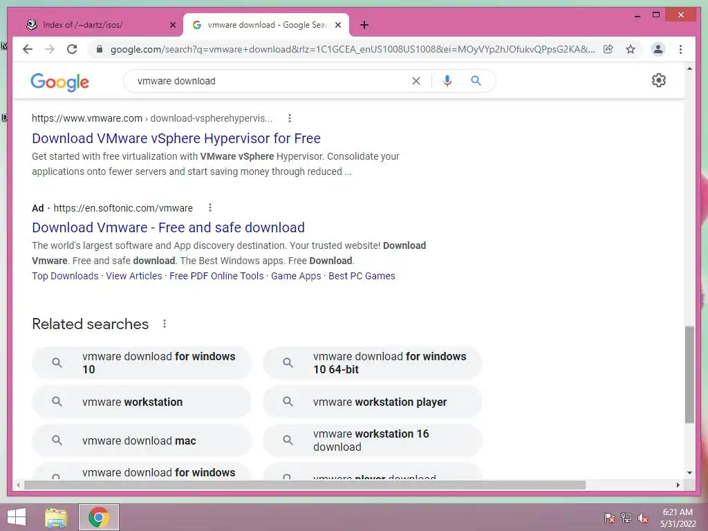The width and height of the screenshot is (708, 531).
Task: Start voice search with microphone icon
Action: click(x=447, y=81)
